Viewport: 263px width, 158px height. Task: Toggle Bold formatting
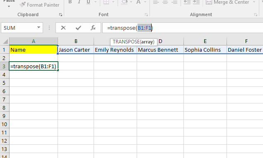click(x=70, y=2)
